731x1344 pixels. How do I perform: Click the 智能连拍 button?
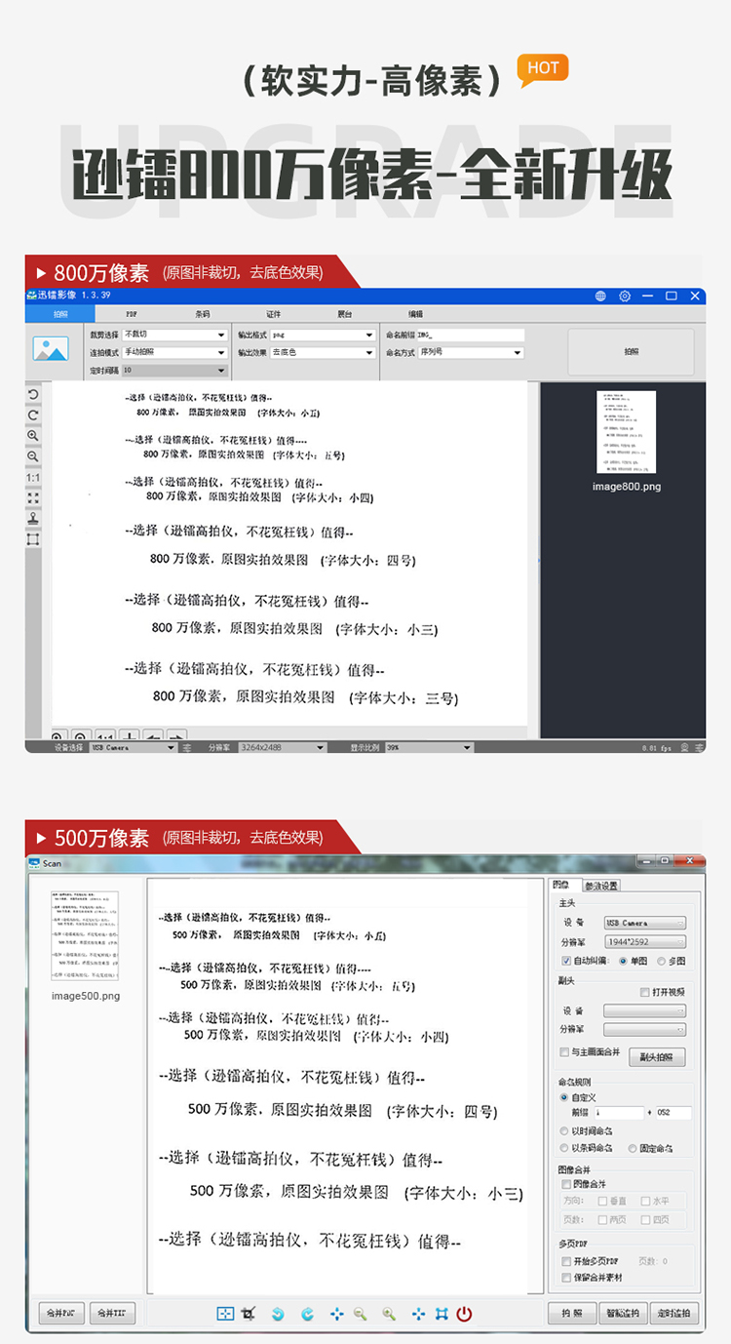(620, 1313)
